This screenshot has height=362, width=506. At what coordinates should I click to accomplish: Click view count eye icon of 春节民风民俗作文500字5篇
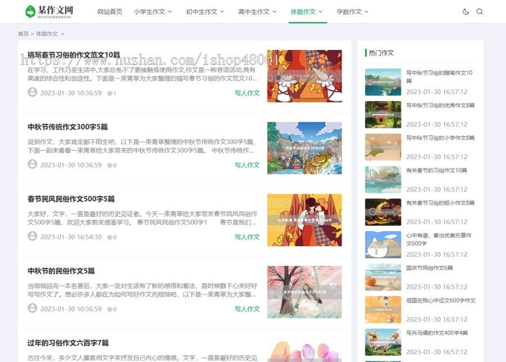pos(110,237)
